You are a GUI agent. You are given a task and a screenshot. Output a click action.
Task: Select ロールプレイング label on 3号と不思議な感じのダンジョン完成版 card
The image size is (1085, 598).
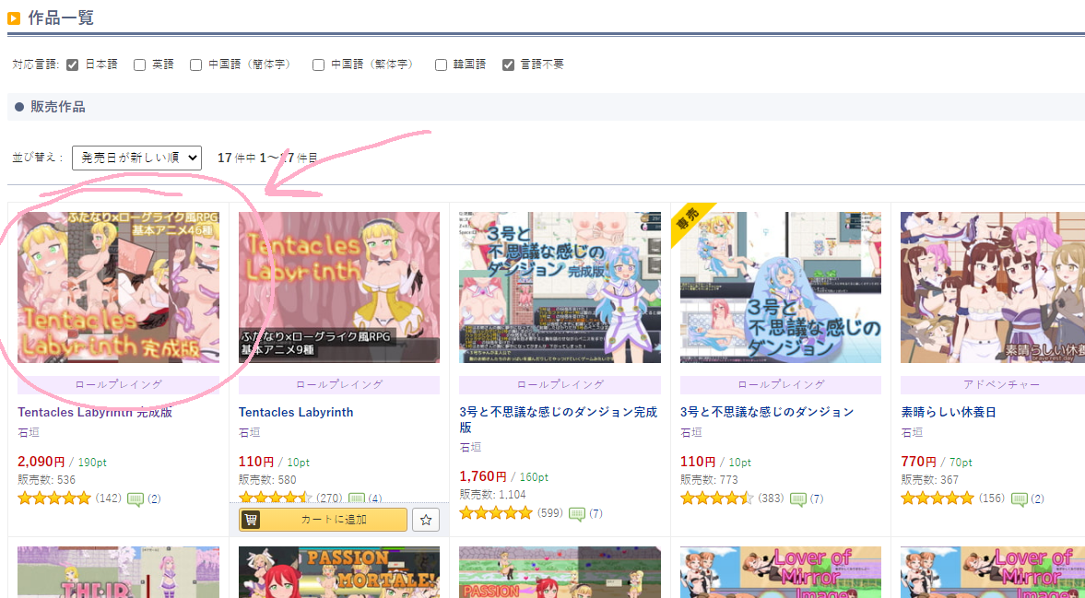(x=560, y=384)
